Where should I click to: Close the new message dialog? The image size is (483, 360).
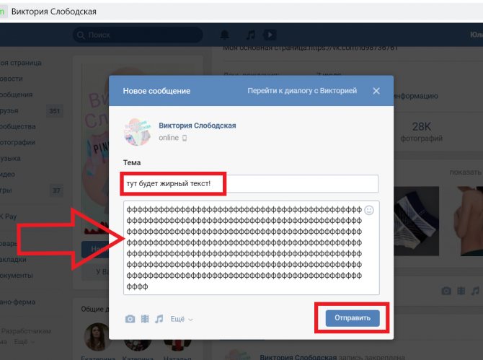point(376,91)
